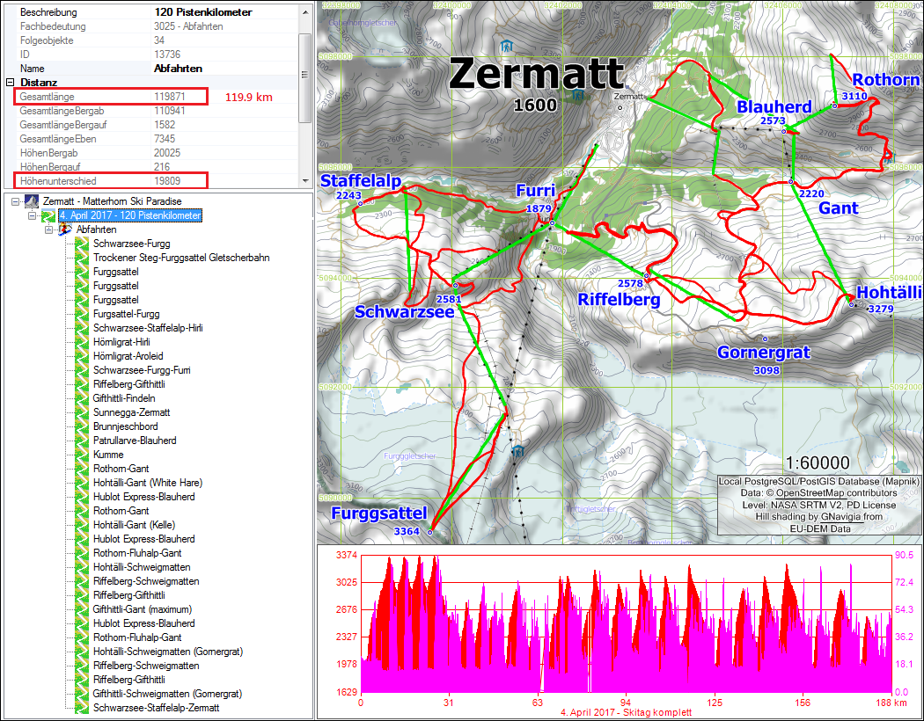The height and width of the screenshot is (721, 924).
Task: Click the track icon beside Hörnligrat-Hirli
Action: [x=81, y=342]
